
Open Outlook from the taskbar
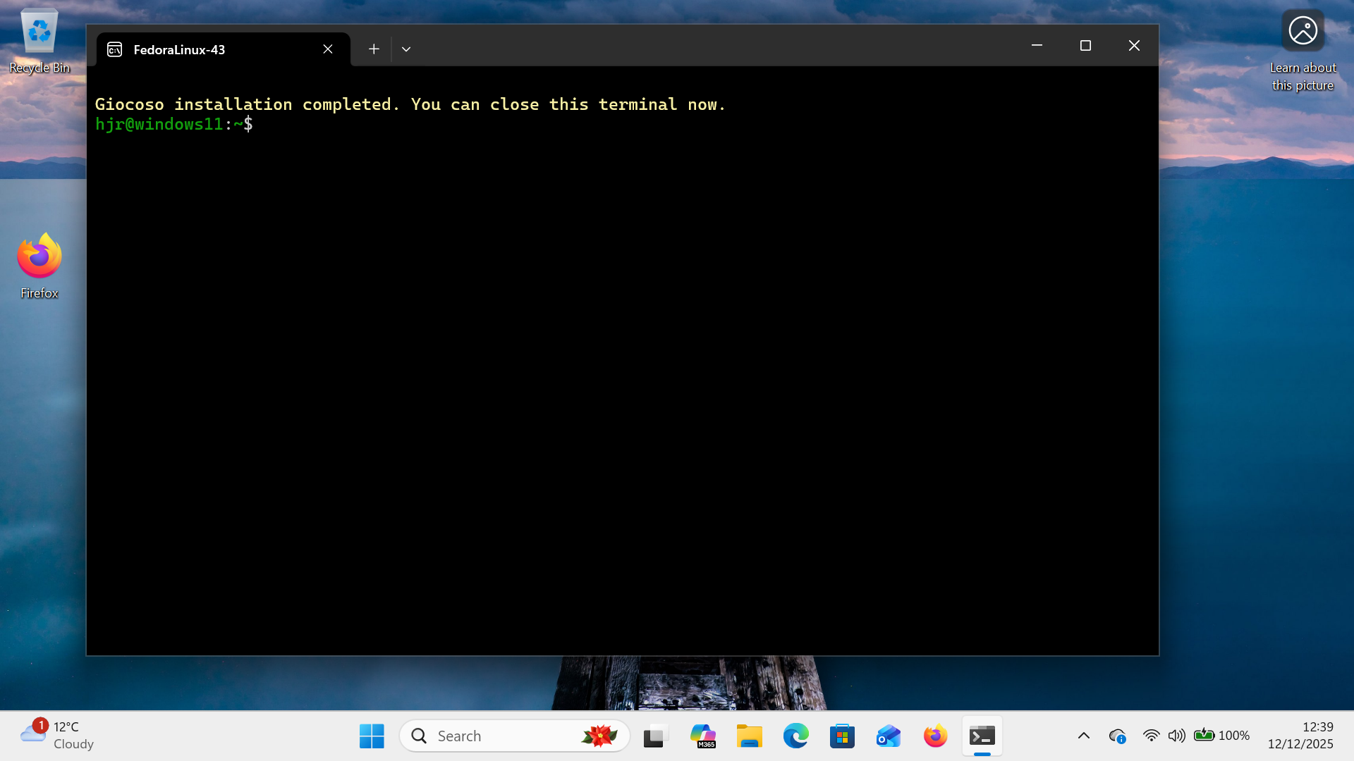pos(888,735)
